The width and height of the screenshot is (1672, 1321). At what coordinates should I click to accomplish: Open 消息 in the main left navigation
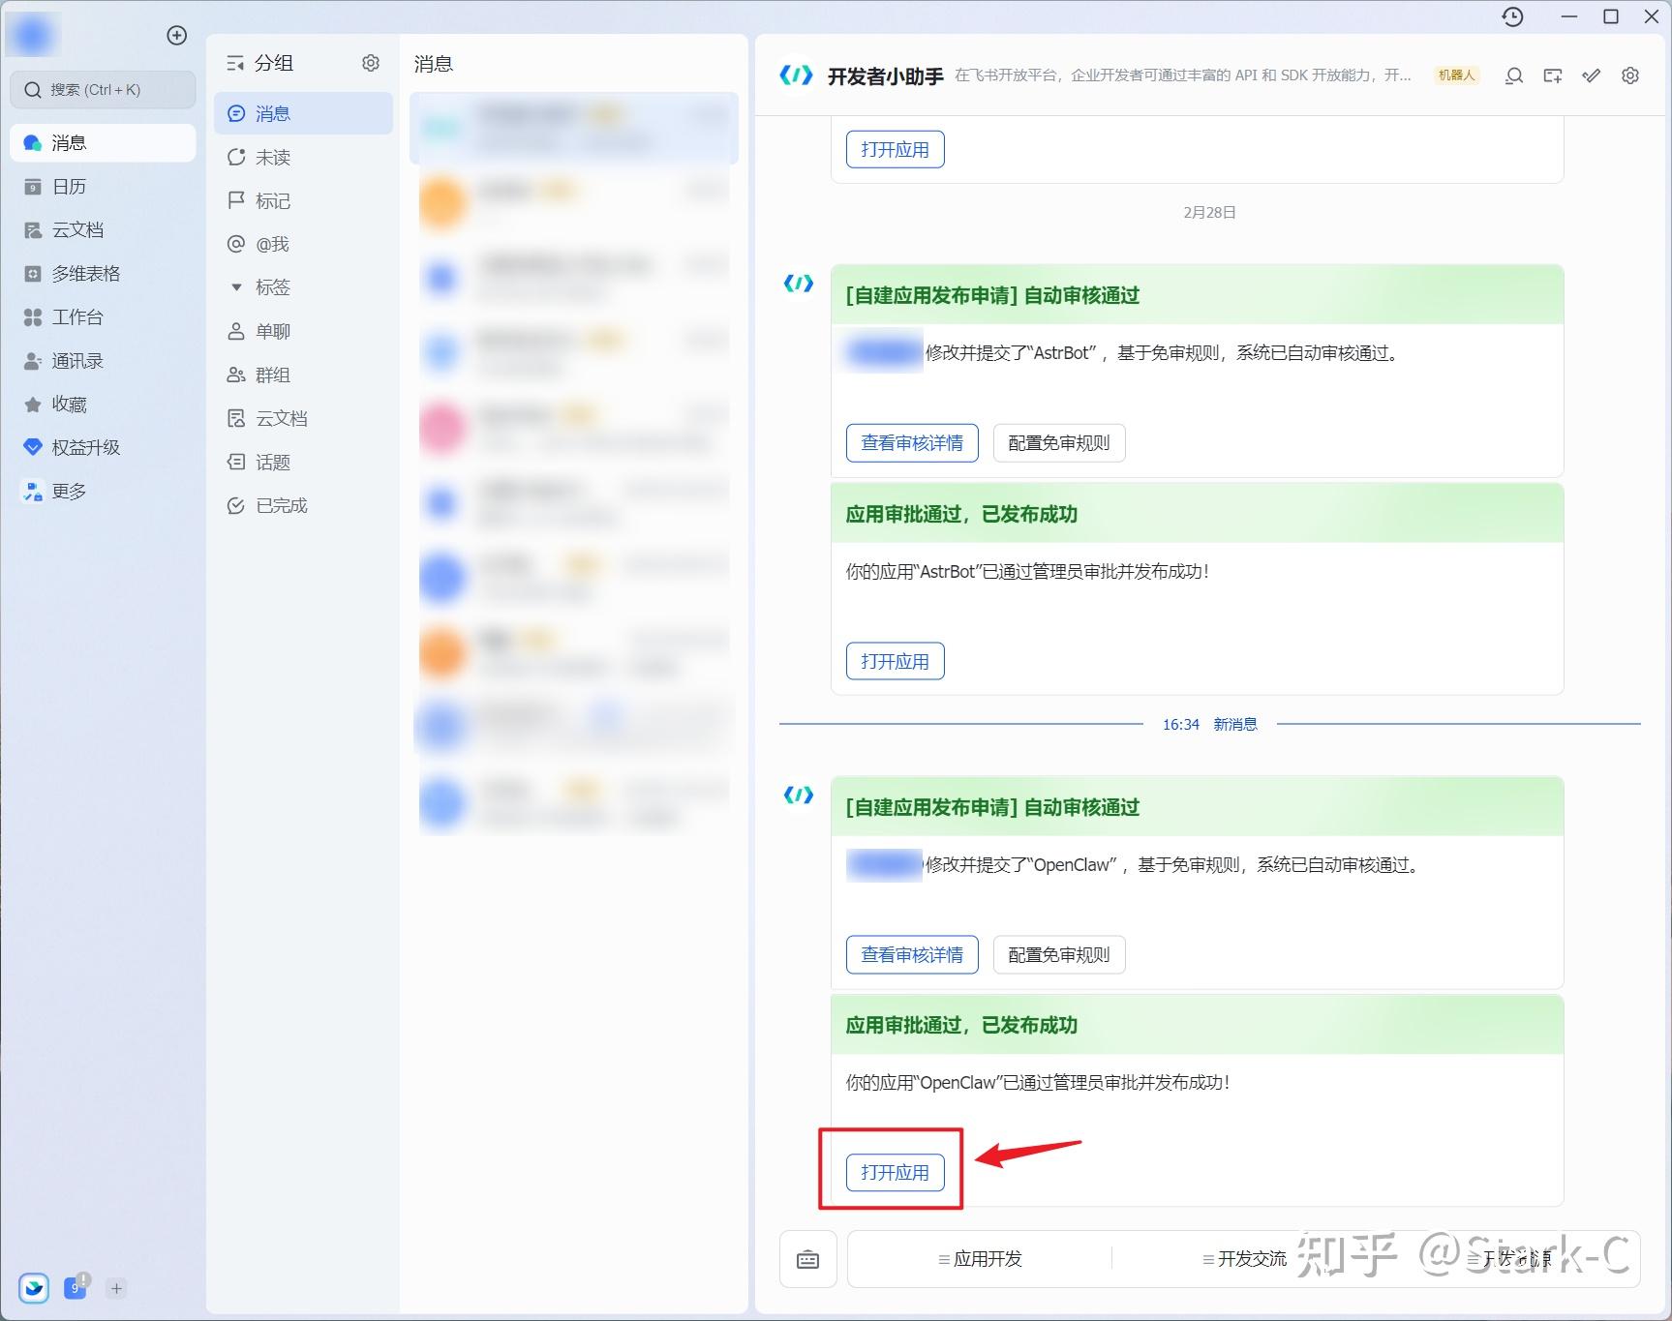pyautogui.click(x=104, y=143)
